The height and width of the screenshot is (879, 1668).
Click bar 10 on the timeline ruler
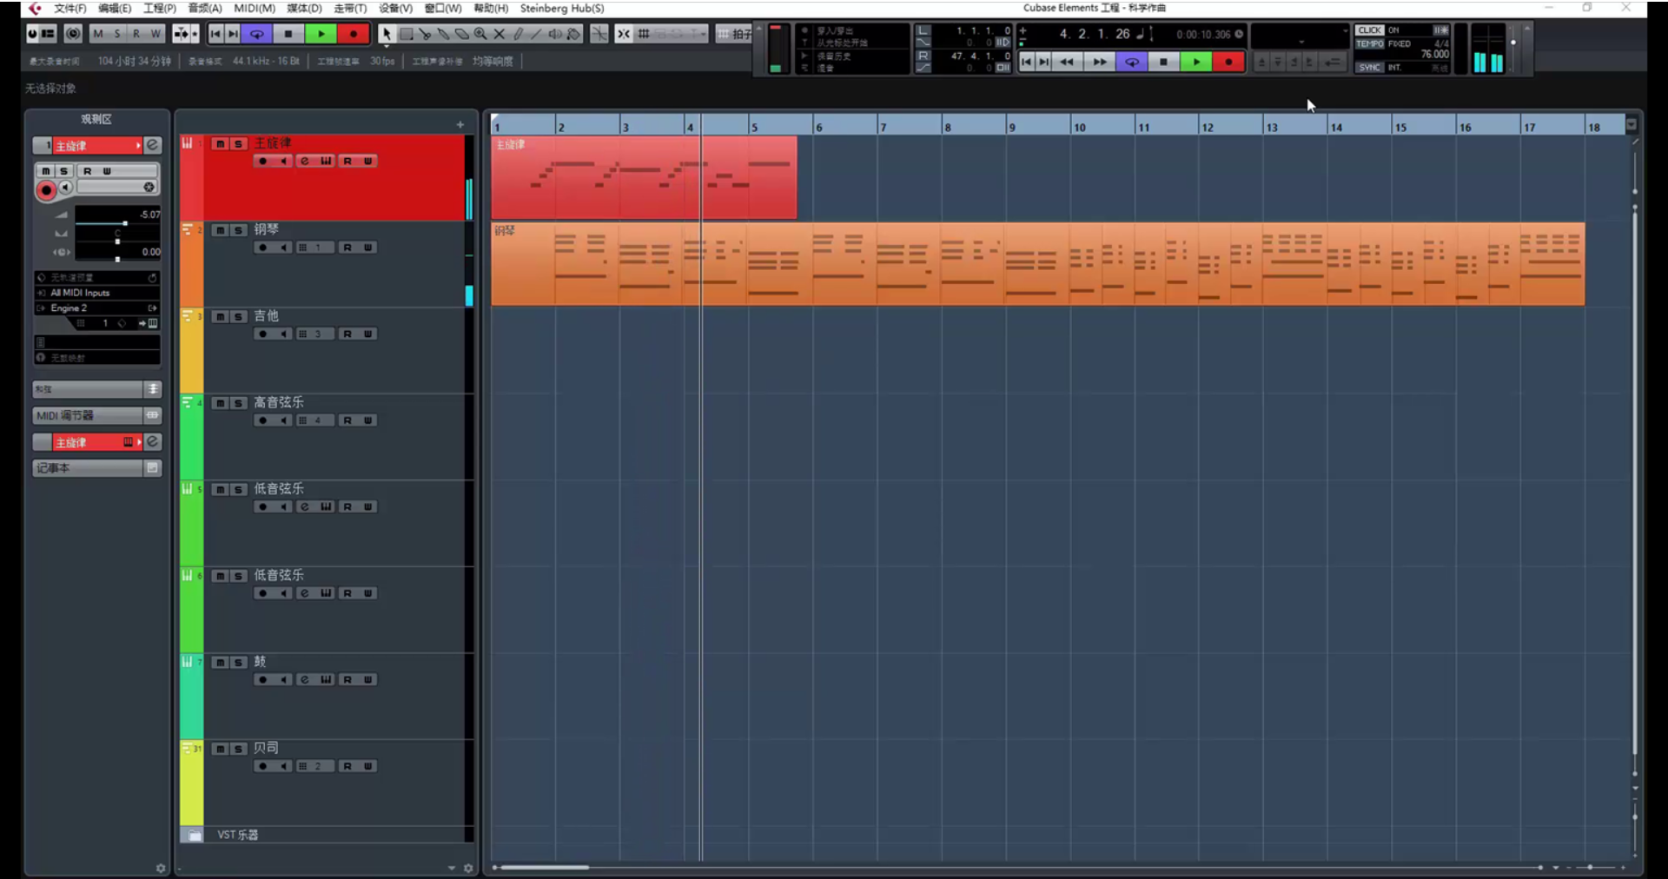pyautogui.click(x=1081, y=126)
